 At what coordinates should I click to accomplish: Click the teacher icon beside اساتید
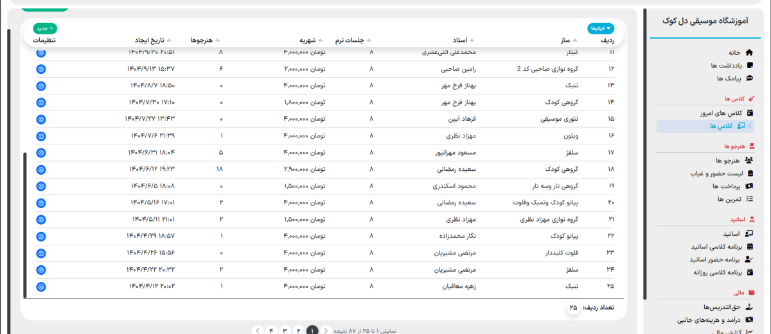(x=749, y=234)
